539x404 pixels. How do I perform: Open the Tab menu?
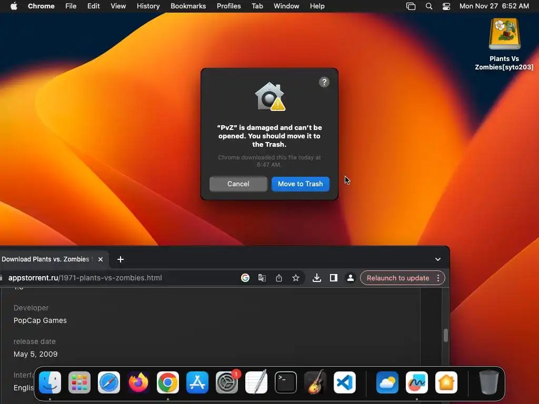tap(257, 6)
